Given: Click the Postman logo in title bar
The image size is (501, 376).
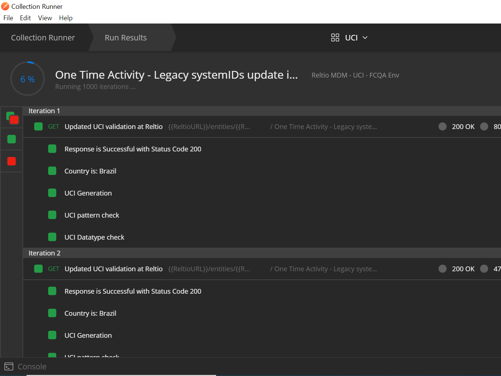Looking at the screenshot, I should [x=5, y=6].
